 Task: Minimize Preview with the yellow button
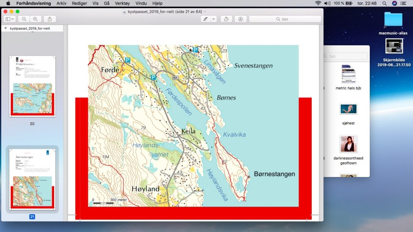tap(11, 11)
